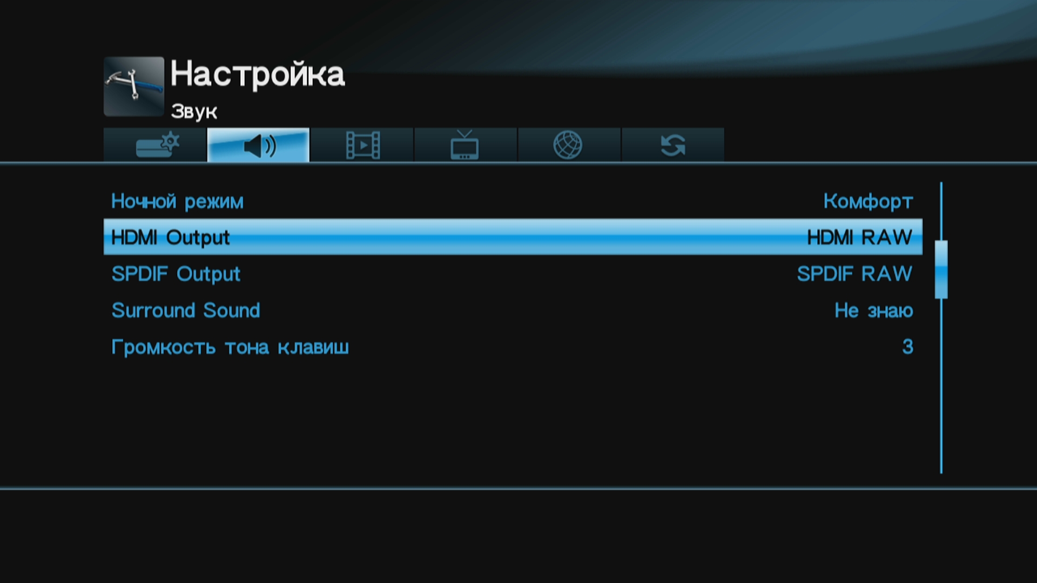Switch to the TV settings tab icon
Image resolution: width=1037 pixels, height=583 pixels.
click(x=466, y=145)
